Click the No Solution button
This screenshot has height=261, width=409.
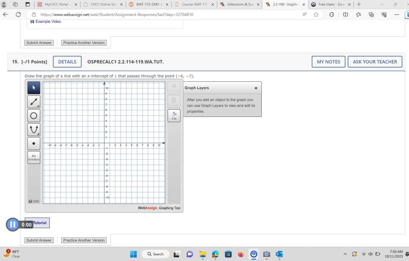click(34, 157)
